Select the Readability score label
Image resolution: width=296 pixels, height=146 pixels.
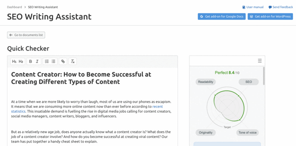pos(206,82)
